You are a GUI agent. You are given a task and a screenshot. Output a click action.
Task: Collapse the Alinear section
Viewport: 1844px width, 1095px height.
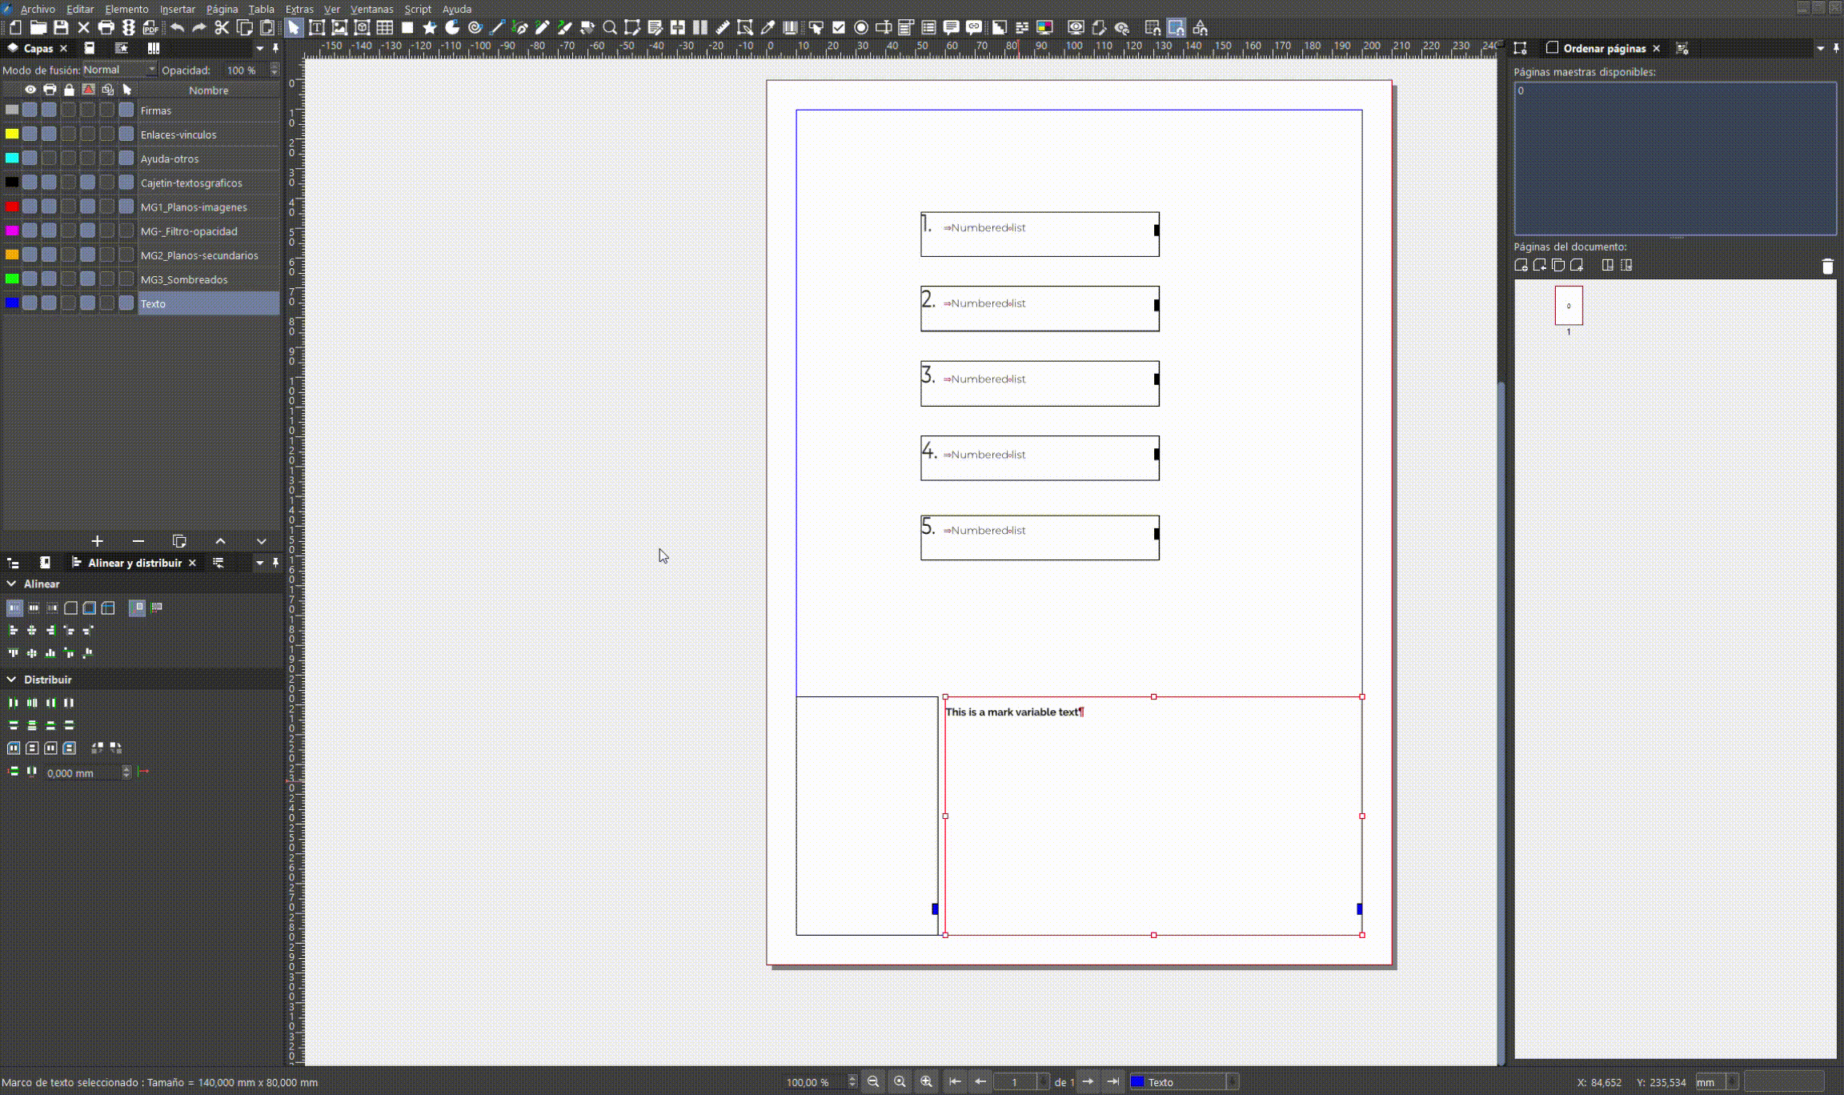[11, 584]
